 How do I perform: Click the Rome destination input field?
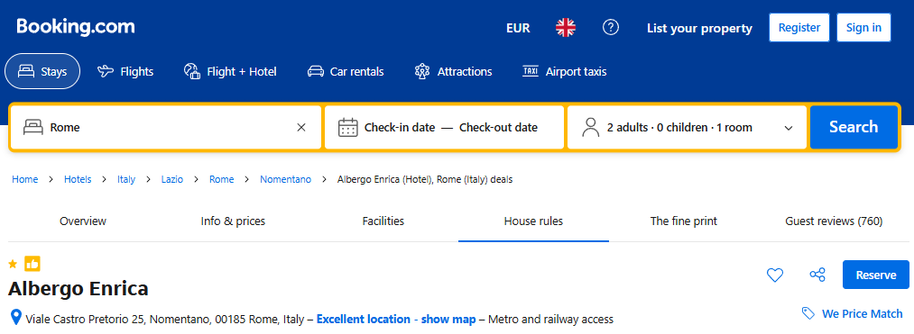166,128
